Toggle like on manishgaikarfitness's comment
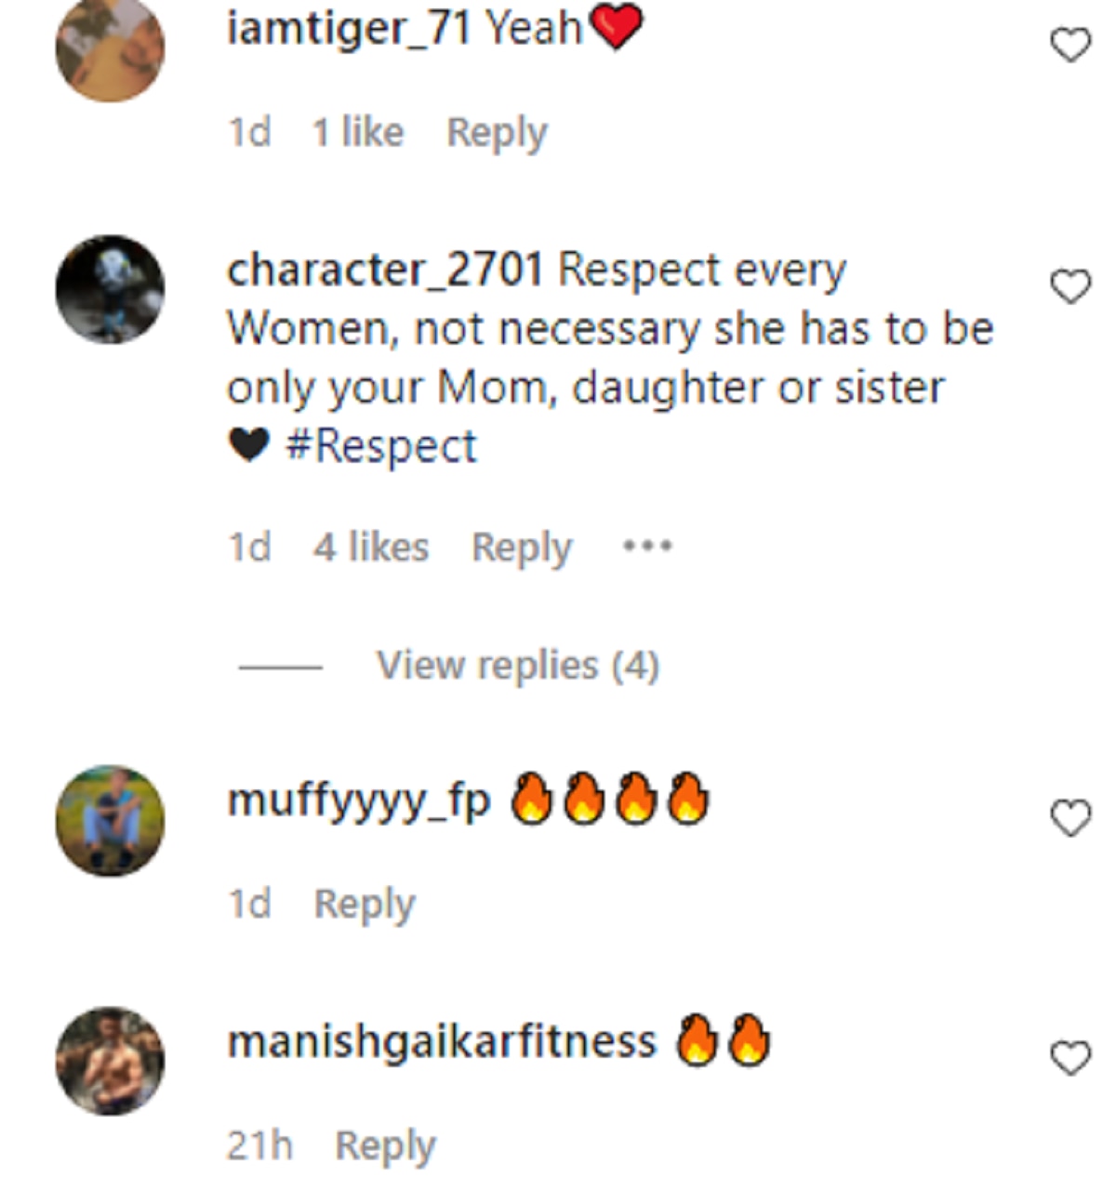 pyautogui.click(x=1069, y=1058)
